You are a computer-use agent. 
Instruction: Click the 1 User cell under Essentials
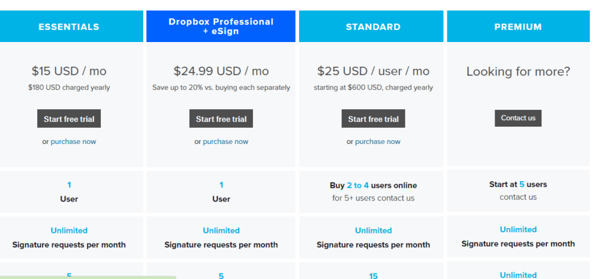click(x=69, y=191)
